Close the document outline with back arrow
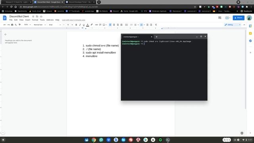 [x=6, y=35]
